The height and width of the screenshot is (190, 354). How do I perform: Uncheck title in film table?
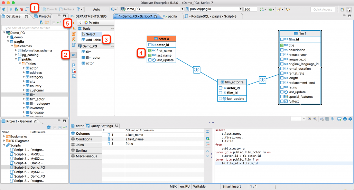tap(282, 45)
